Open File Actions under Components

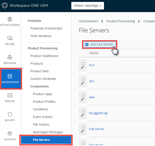pyautogui.click(x=41, y=125)
